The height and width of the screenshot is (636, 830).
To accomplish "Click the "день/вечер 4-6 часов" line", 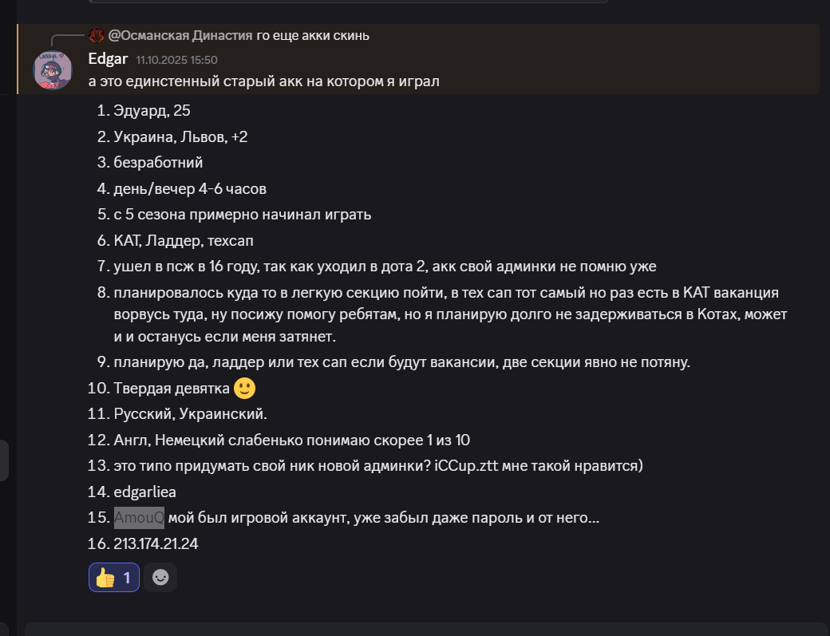I will pyautogui.click(x=190, y=188).
